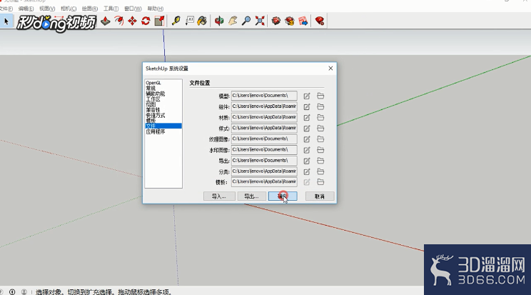Close the SketchUp 系统设置 dialog
The height and width of the screenshot is (295, 531).
[x=330, y=69]
